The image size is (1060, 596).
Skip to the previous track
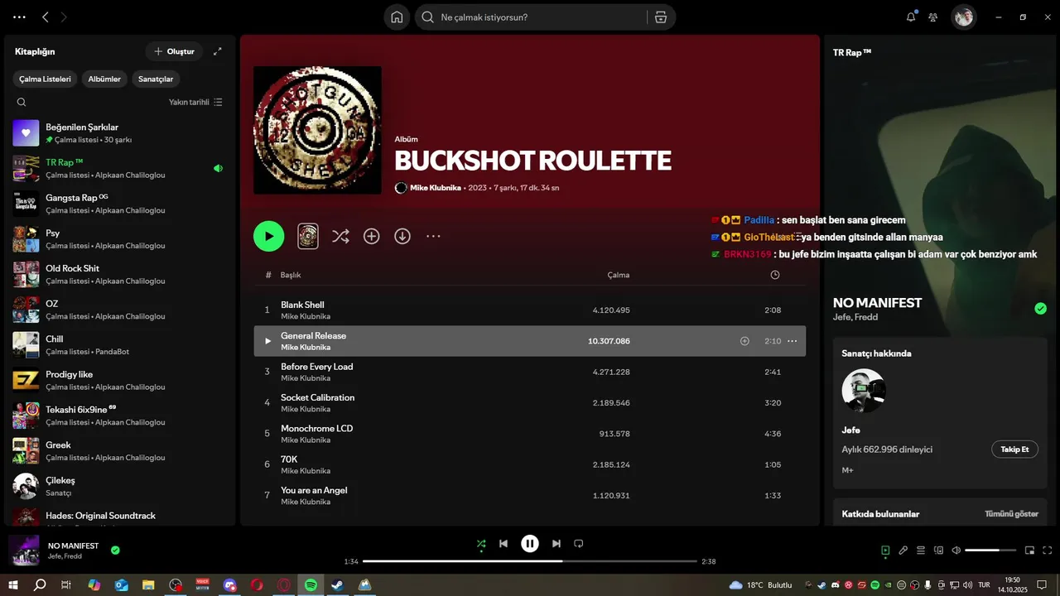503,544
